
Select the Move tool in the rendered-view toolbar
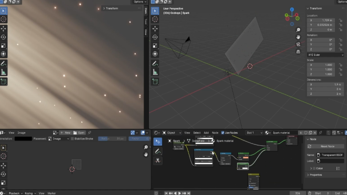tap(3, 28)
